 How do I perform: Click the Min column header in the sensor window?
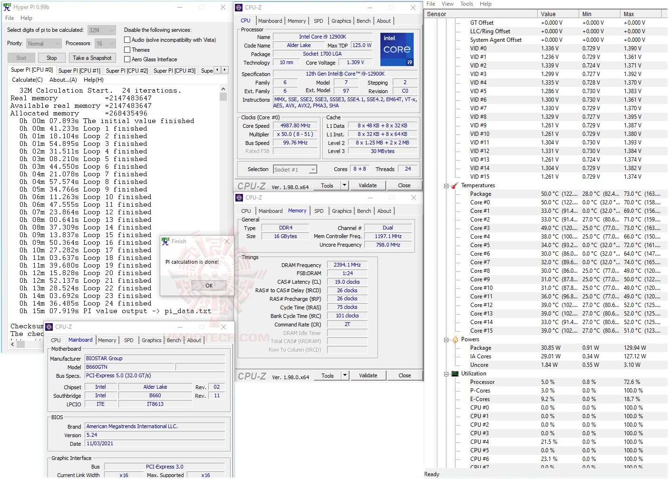(600, 14)
